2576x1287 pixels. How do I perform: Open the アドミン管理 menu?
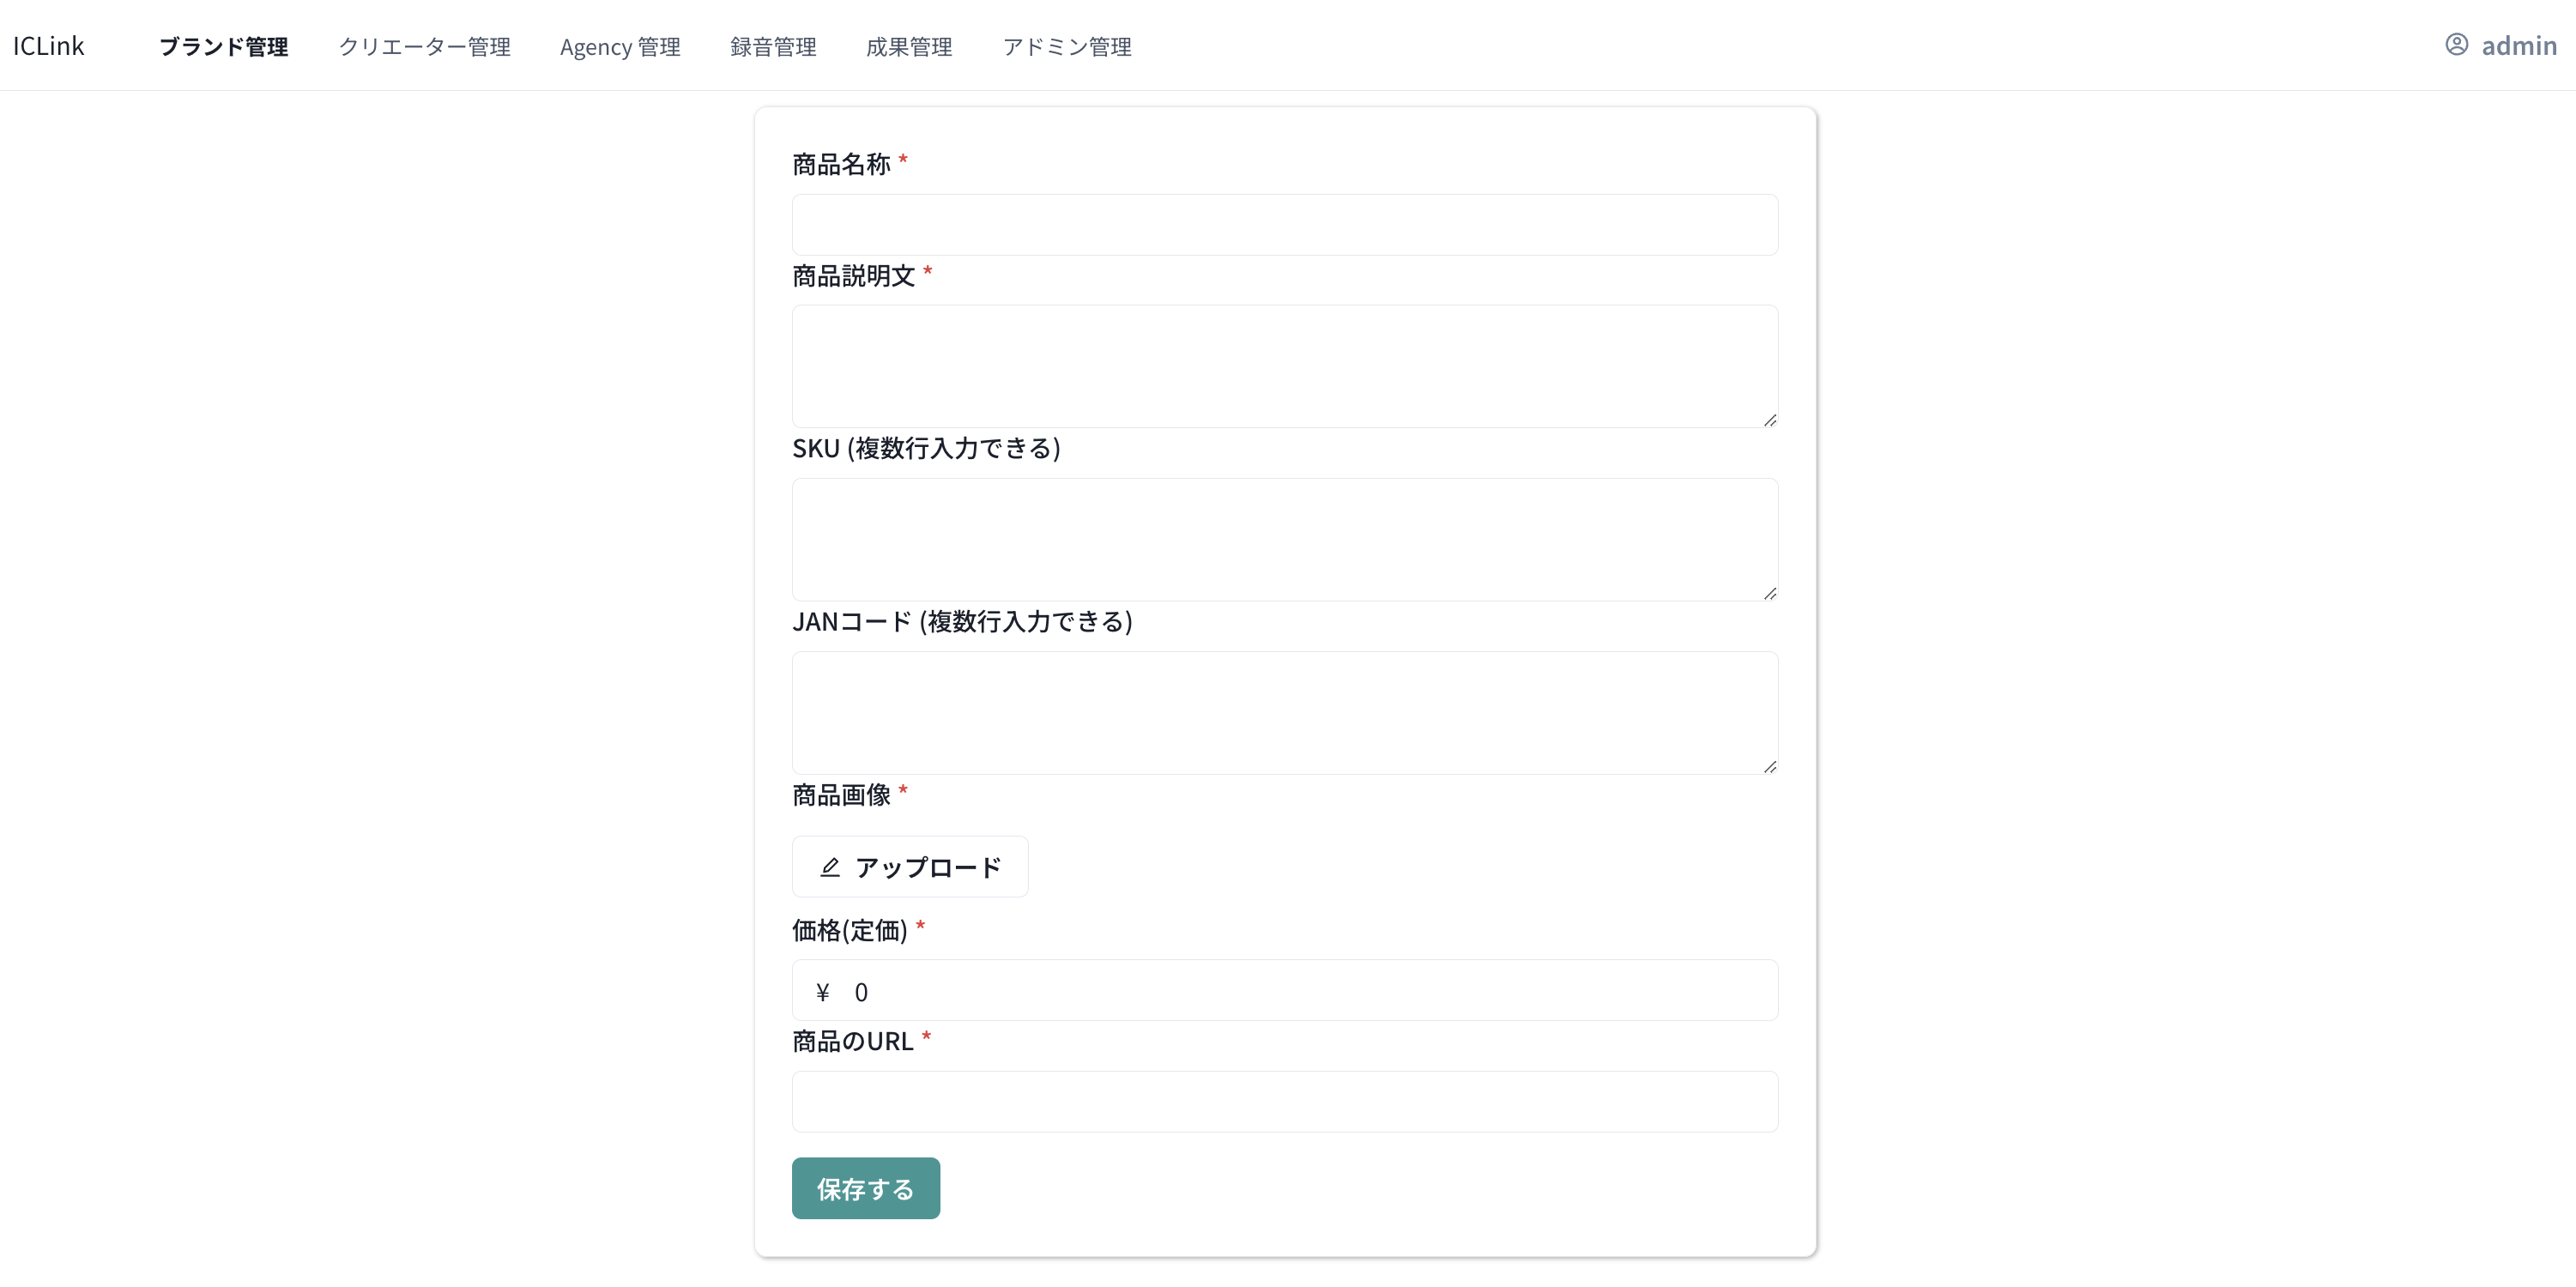click(1067, 47)
